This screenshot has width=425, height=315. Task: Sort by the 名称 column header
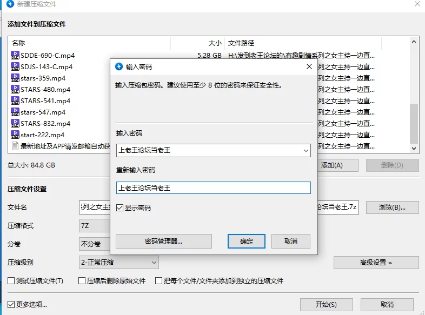pyautogui.click(x=18, y=43)
